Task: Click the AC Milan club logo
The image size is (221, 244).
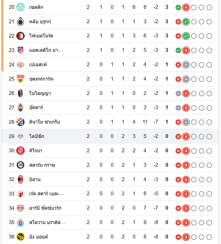Action: pyautogui.click(x=20, y=180)
